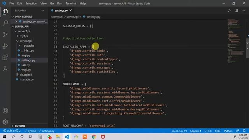Open the Edit menu
The image size is (249, 140).
(19, 3)
